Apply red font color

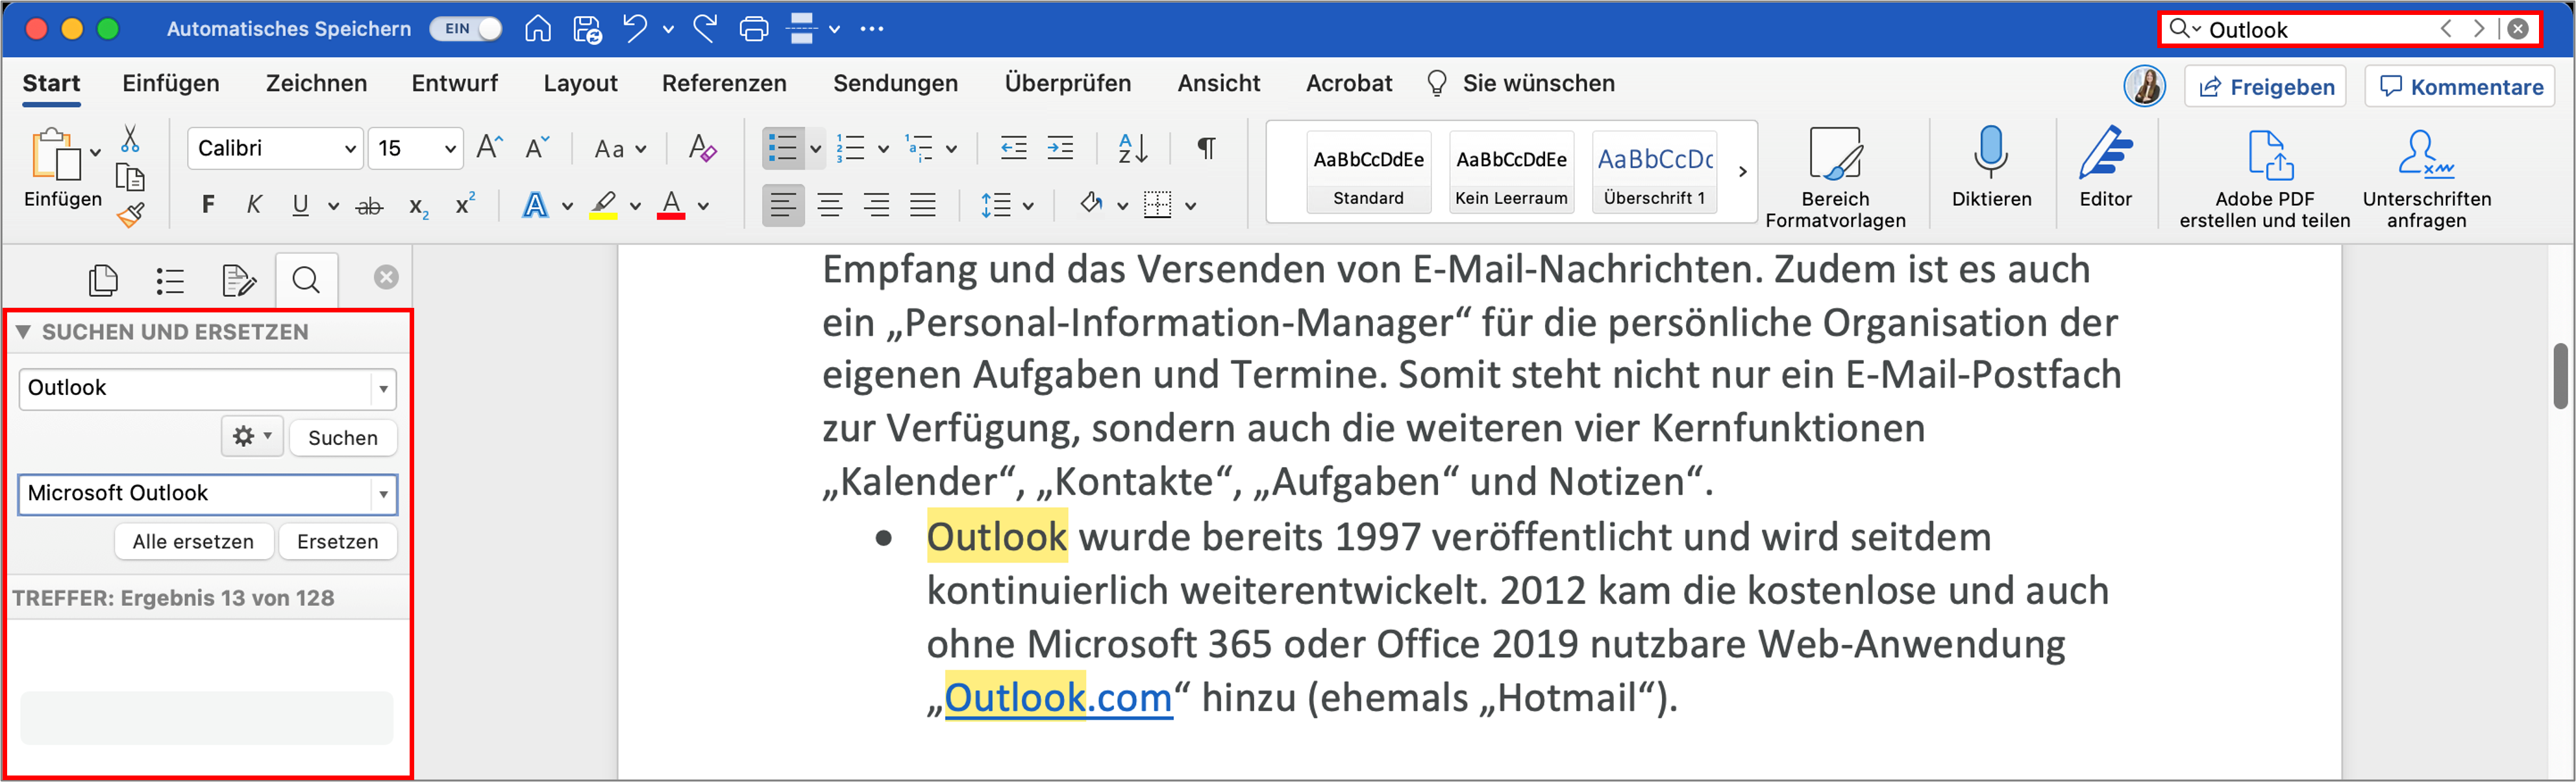click(x=671, y=205)
